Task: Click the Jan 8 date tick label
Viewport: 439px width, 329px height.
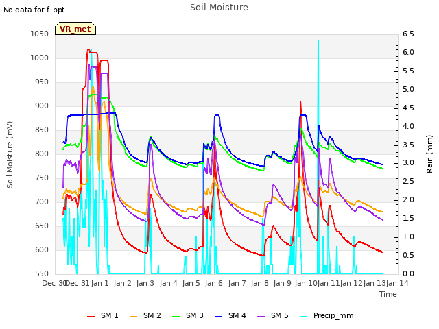Action: coord(259,283)
